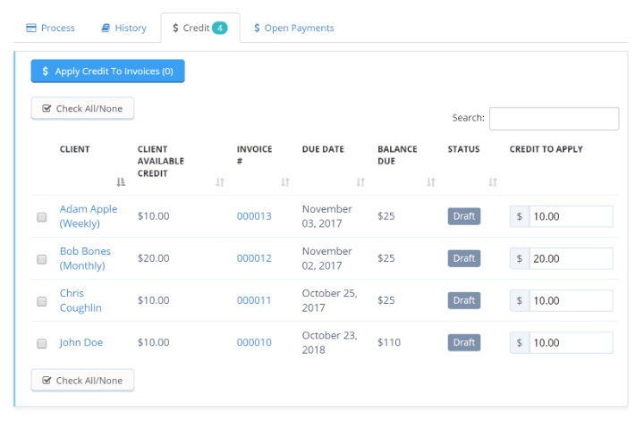This screenshot has width=644, height=428.
Task: Click the History tab book icon
Action: (106, 28)
